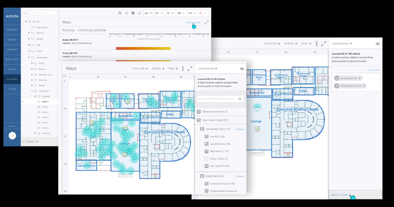Collapse the United States folder

(29, 58)
